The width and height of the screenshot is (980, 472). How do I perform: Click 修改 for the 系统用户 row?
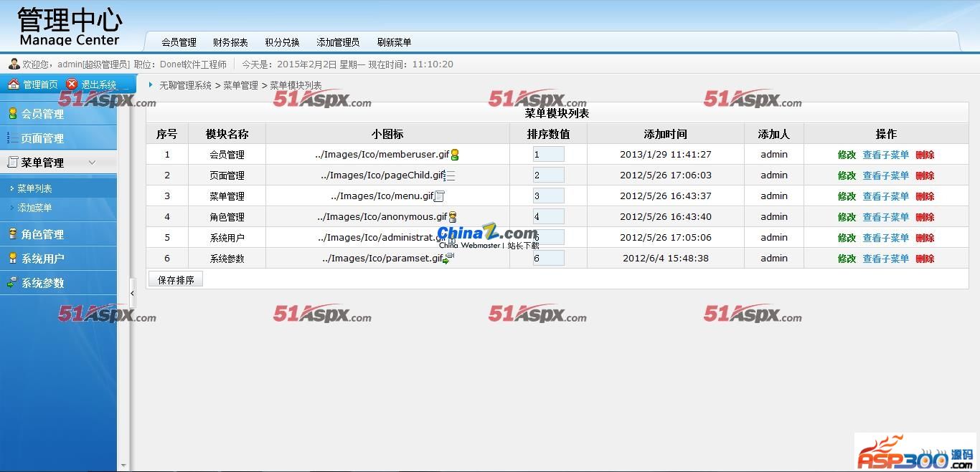point(847,238)
